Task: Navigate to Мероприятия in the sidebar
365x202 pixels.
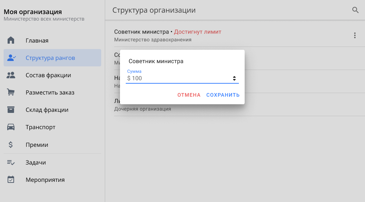Action: tap(45, 180)
